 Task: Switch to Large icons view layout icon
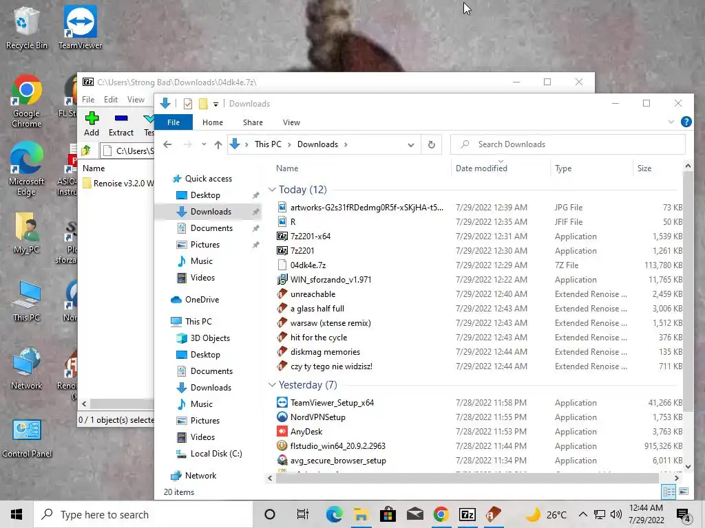coord(684,492)
